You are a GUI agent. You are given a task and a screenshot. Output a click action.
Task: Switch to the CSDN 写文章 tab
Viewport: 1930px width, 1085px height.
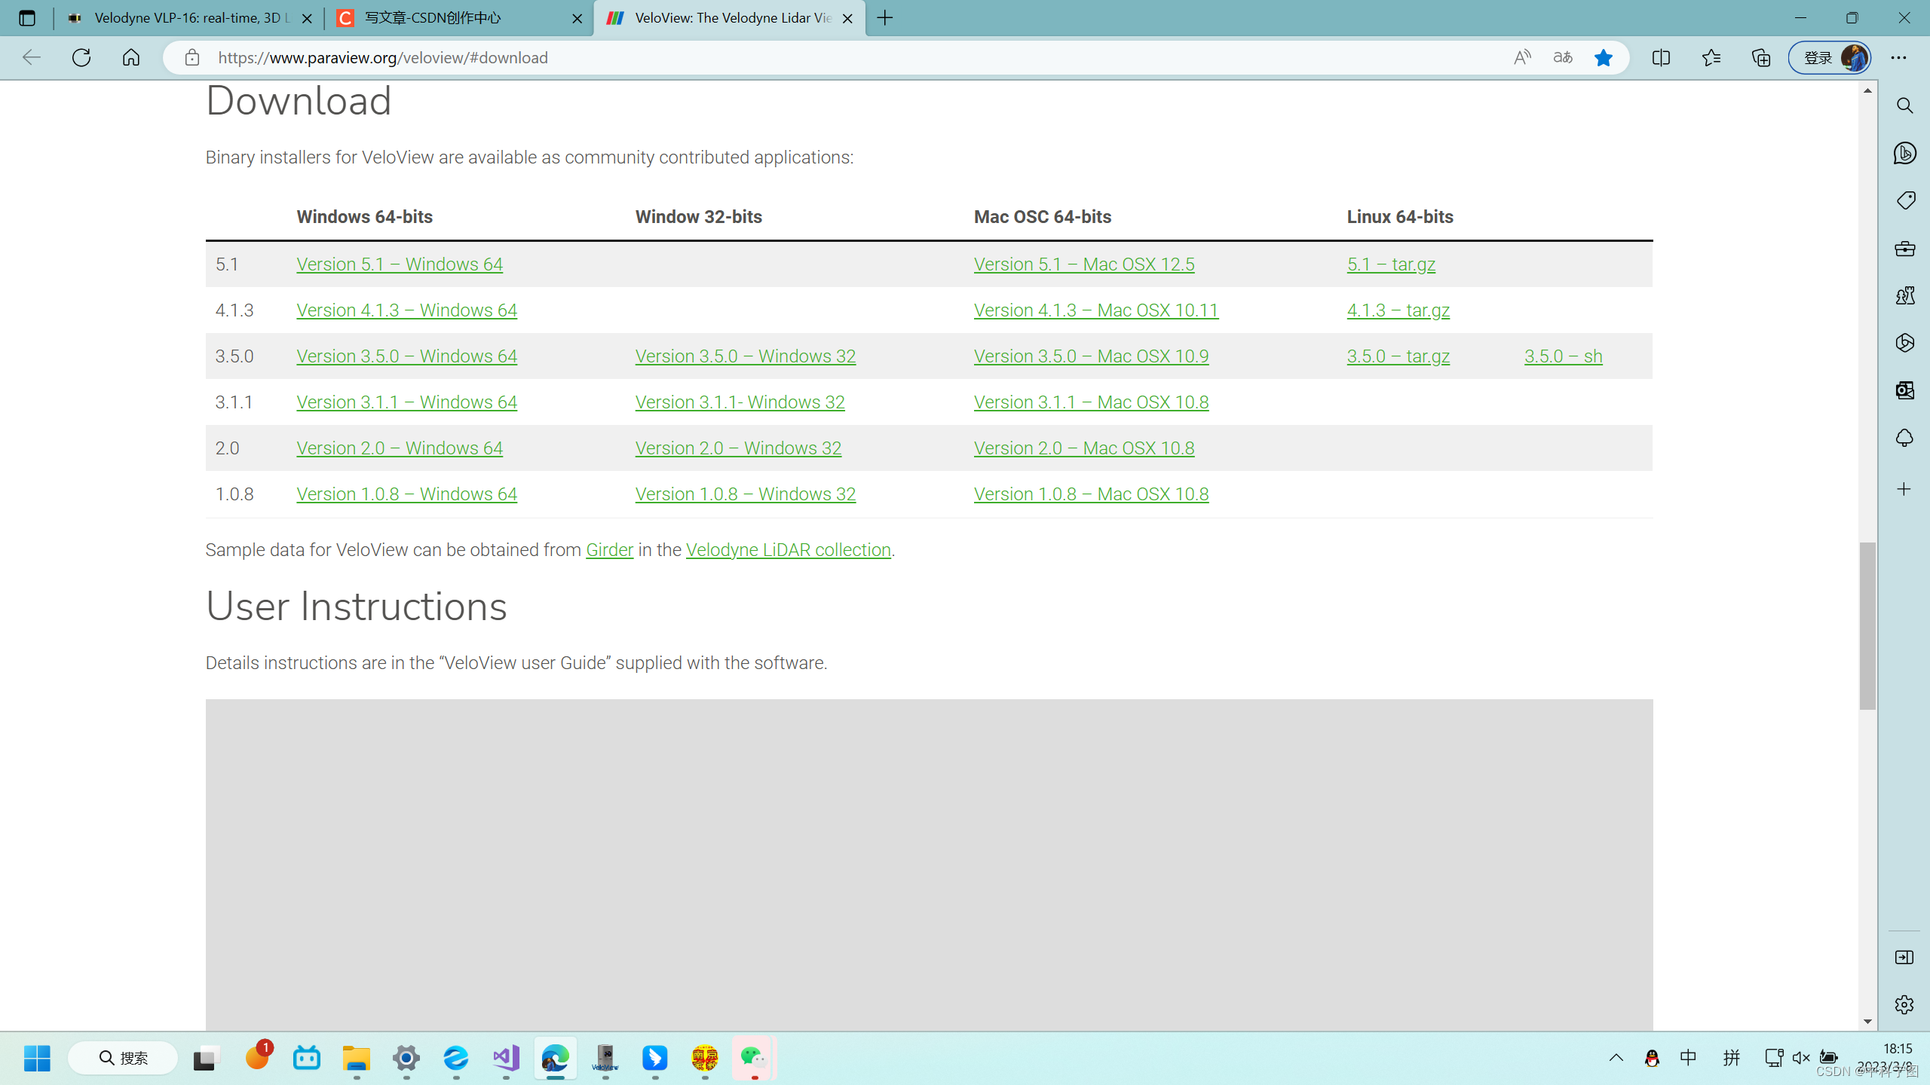(452, 18)
